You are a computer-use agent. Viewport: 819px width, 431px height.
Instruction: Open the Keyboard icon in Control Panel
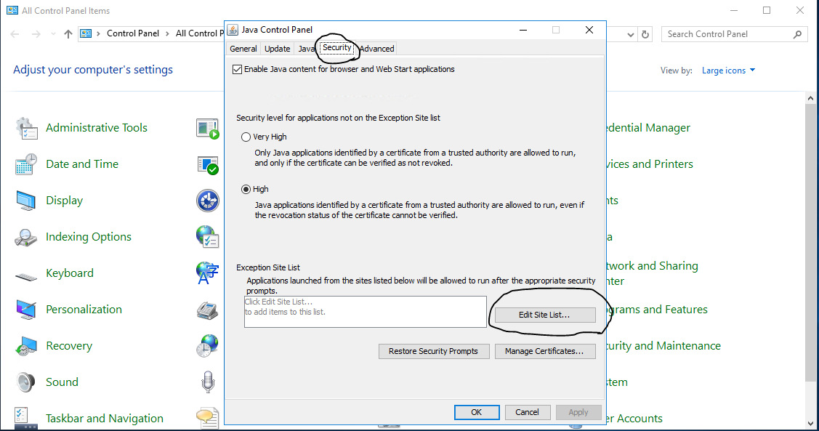click(x=26, y=275)
